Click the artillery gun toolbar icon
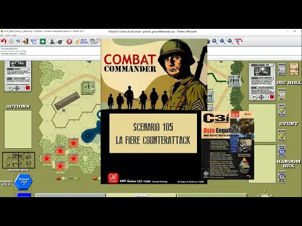302x226 pixels. 60,41
